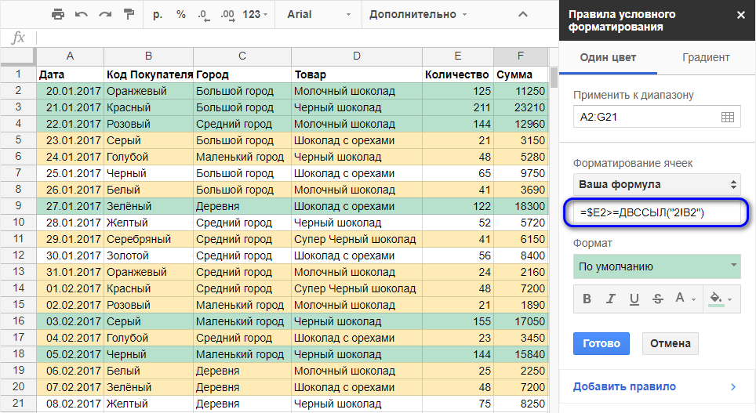Open the Ваша формула condition dropdown
Screen dimensions: 756x413
656,184
